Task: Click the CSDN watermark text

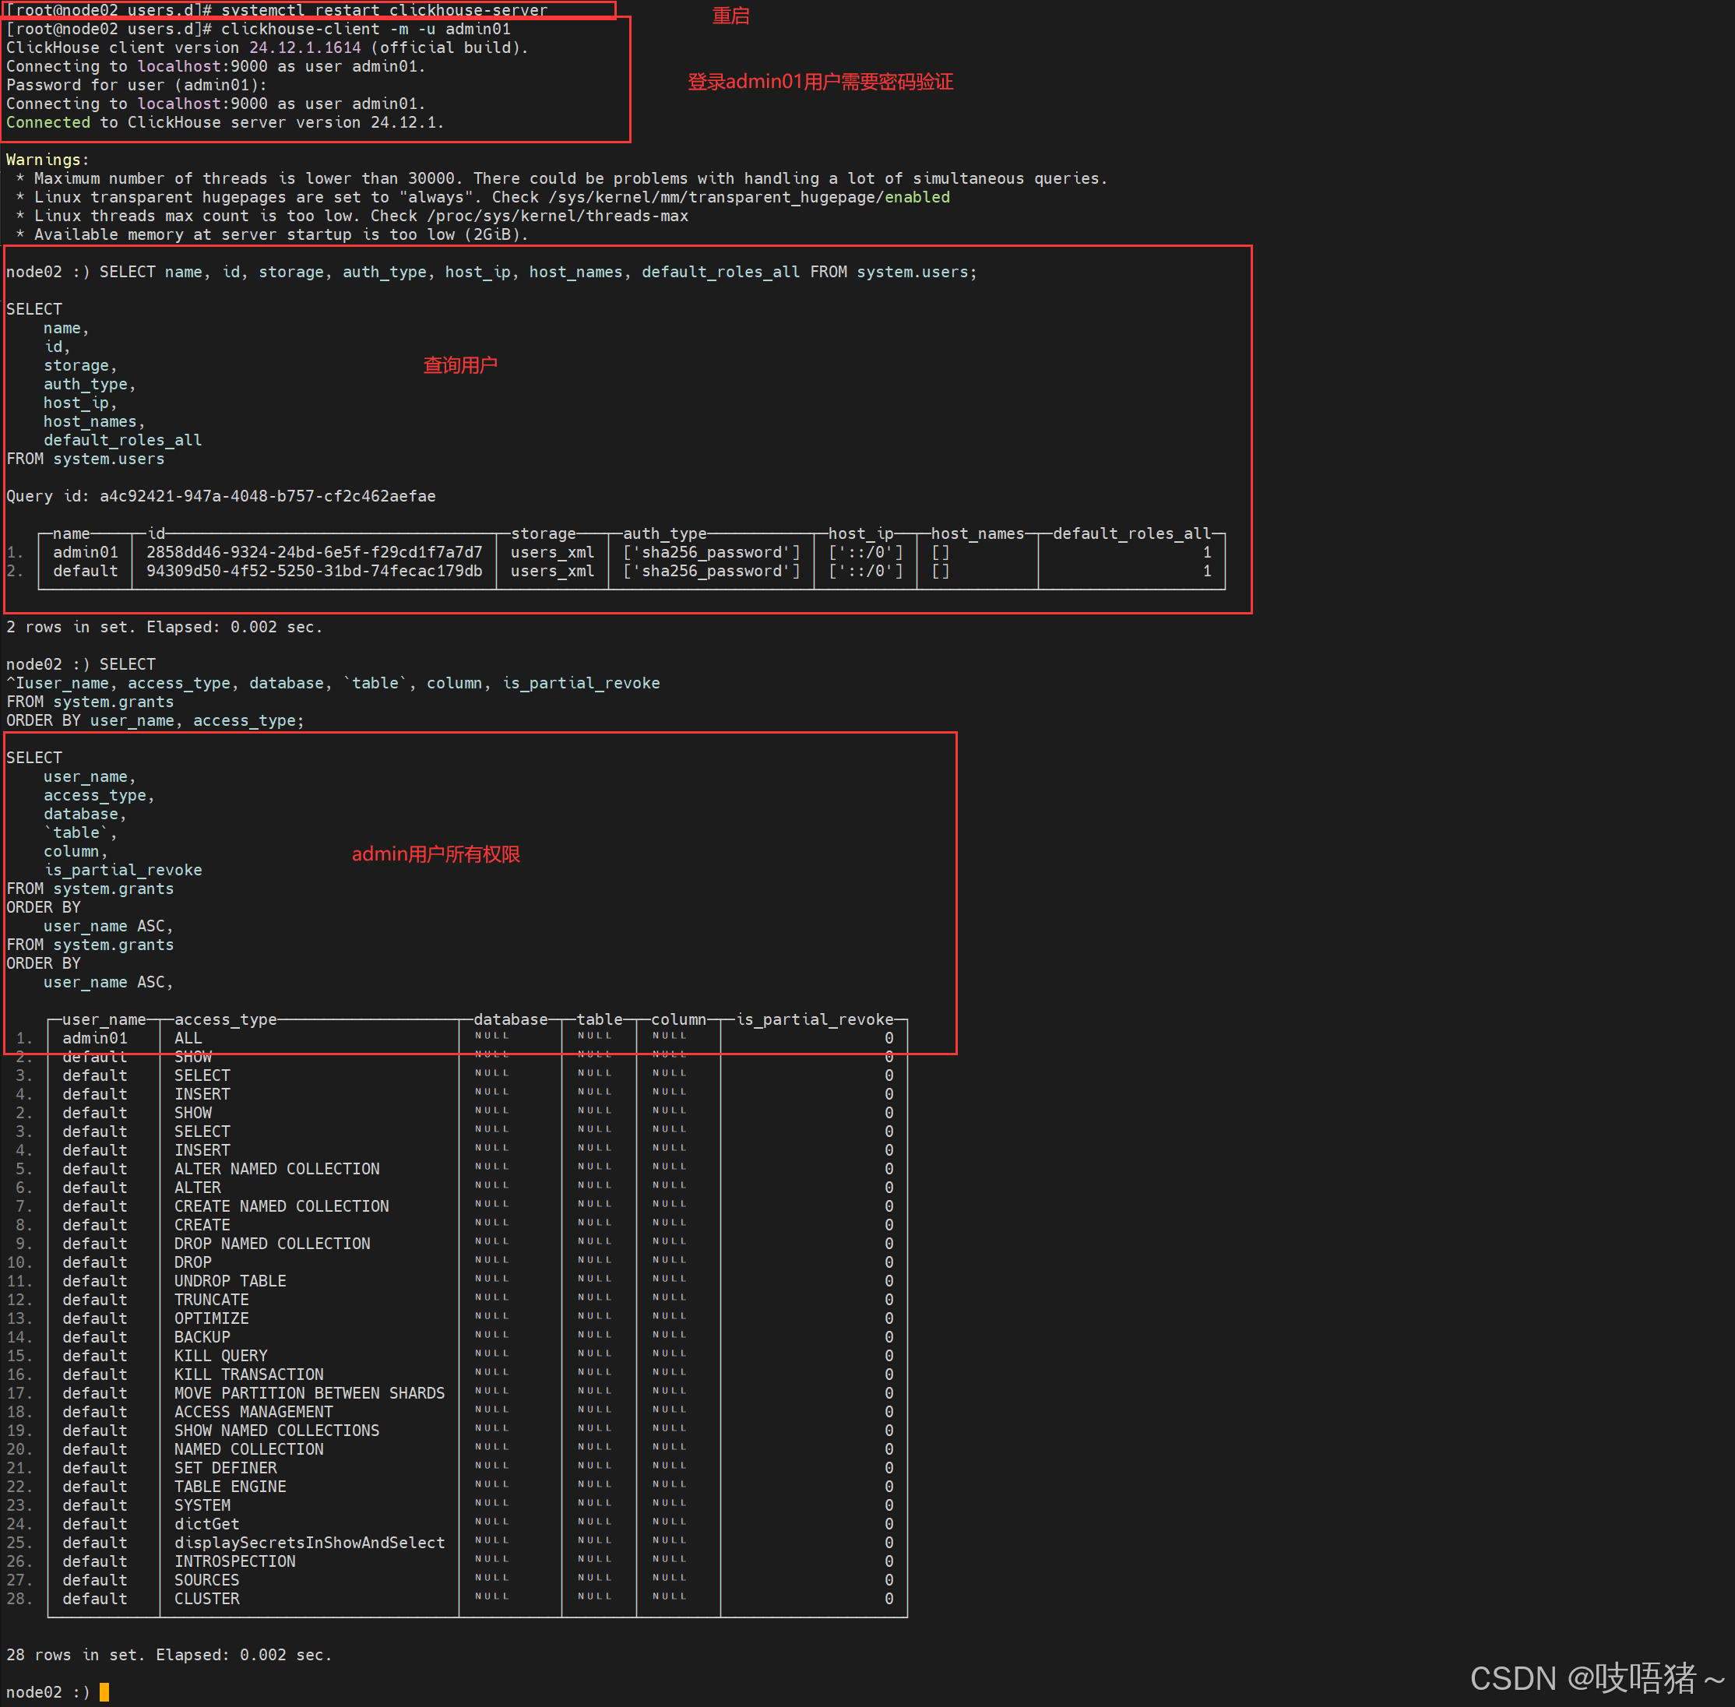Action: pos(1596,1678)
